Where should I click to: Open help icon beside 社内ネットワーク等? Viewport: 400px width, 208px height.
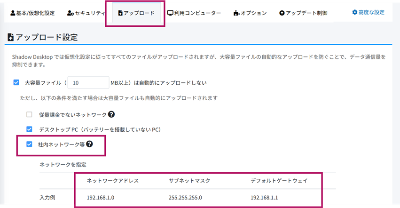click(x=89, y=144)
